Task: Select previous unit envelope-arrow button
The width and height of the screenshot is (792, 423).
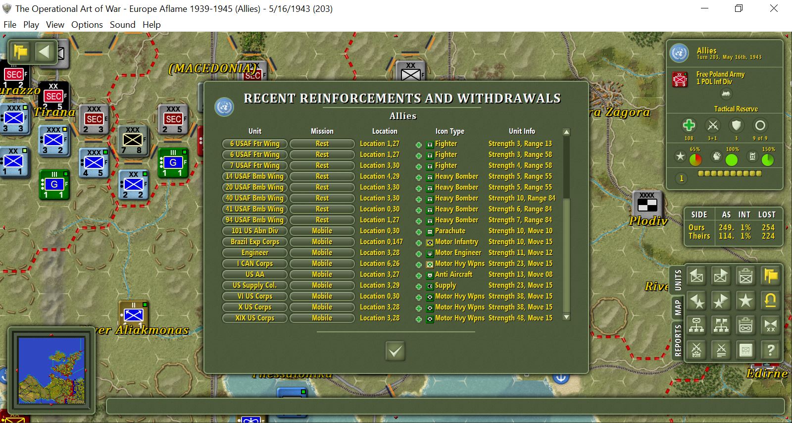Action: pyautogui.click(x=696, y=275)
